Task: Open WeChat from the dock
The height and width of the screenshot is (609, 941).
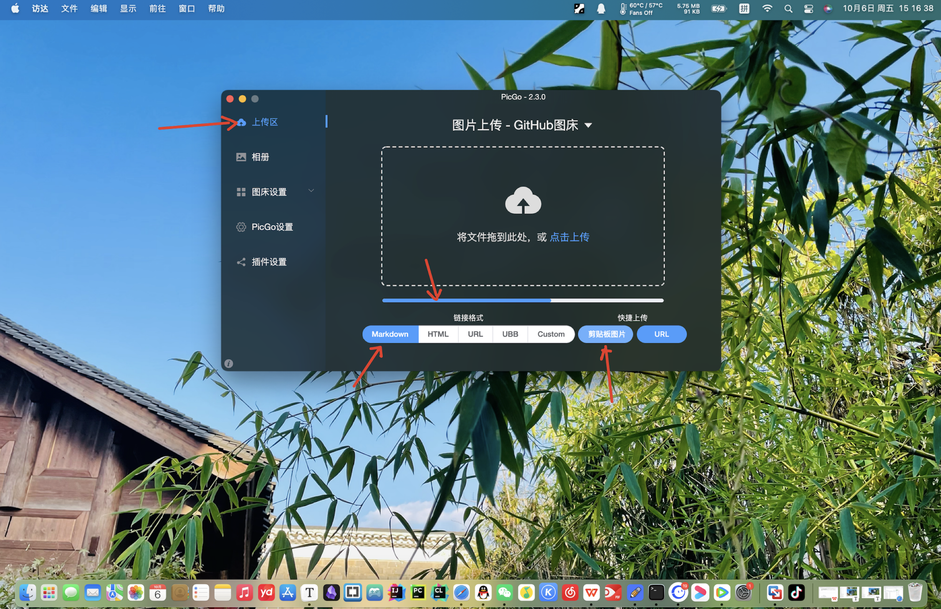Action: tap(505, 593)
